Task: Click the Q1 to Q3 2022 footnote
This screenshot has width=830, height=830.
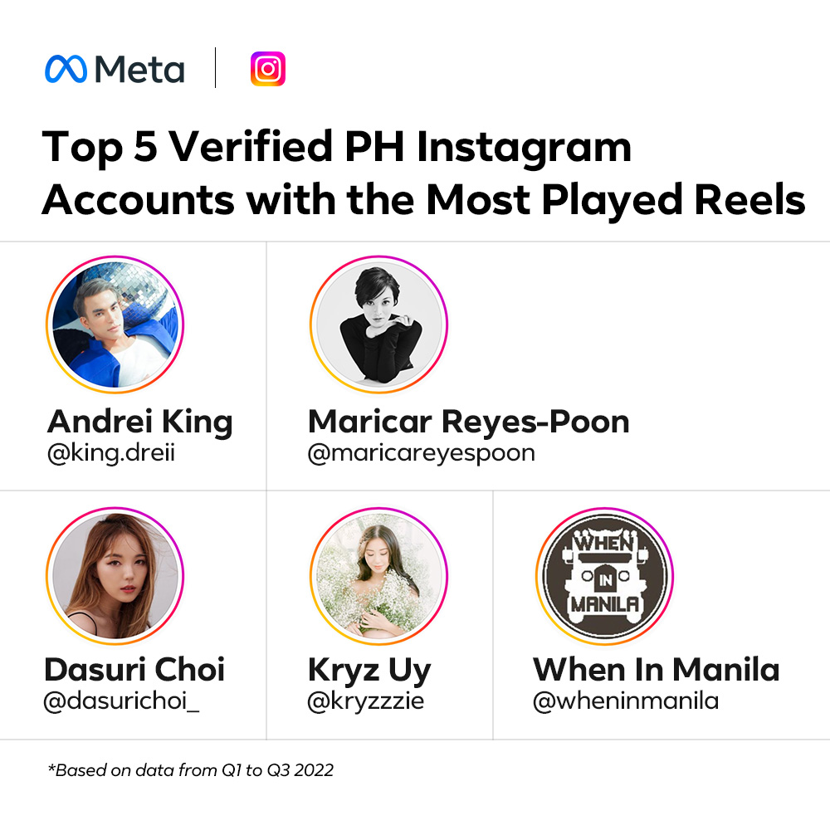Action: click(191, 770)
